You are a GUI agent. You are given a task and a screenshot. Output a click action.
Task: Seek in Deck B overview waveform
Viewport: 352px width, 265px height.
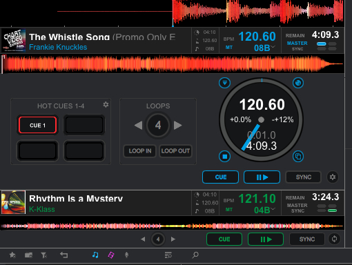(x=172, y=226)
